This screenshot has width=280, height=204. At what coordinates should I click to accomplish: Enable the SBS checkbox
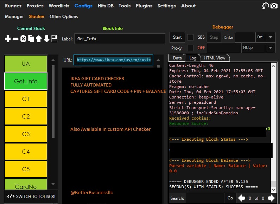point(190,37)
